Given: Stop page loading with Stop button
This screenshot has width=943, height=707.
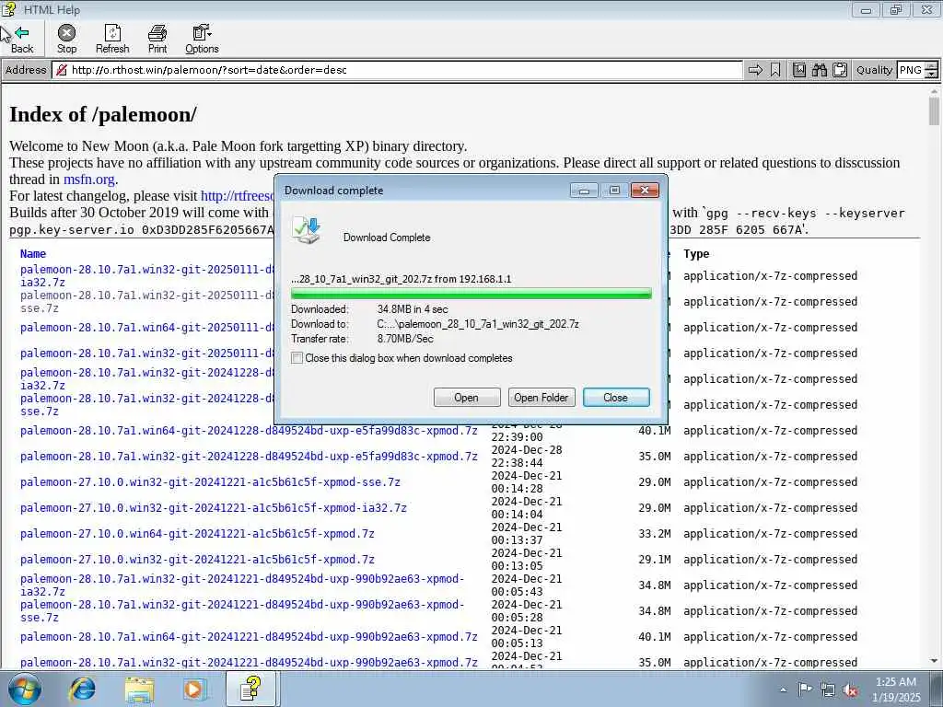Looking at the screenshot, I should point(66,39).
